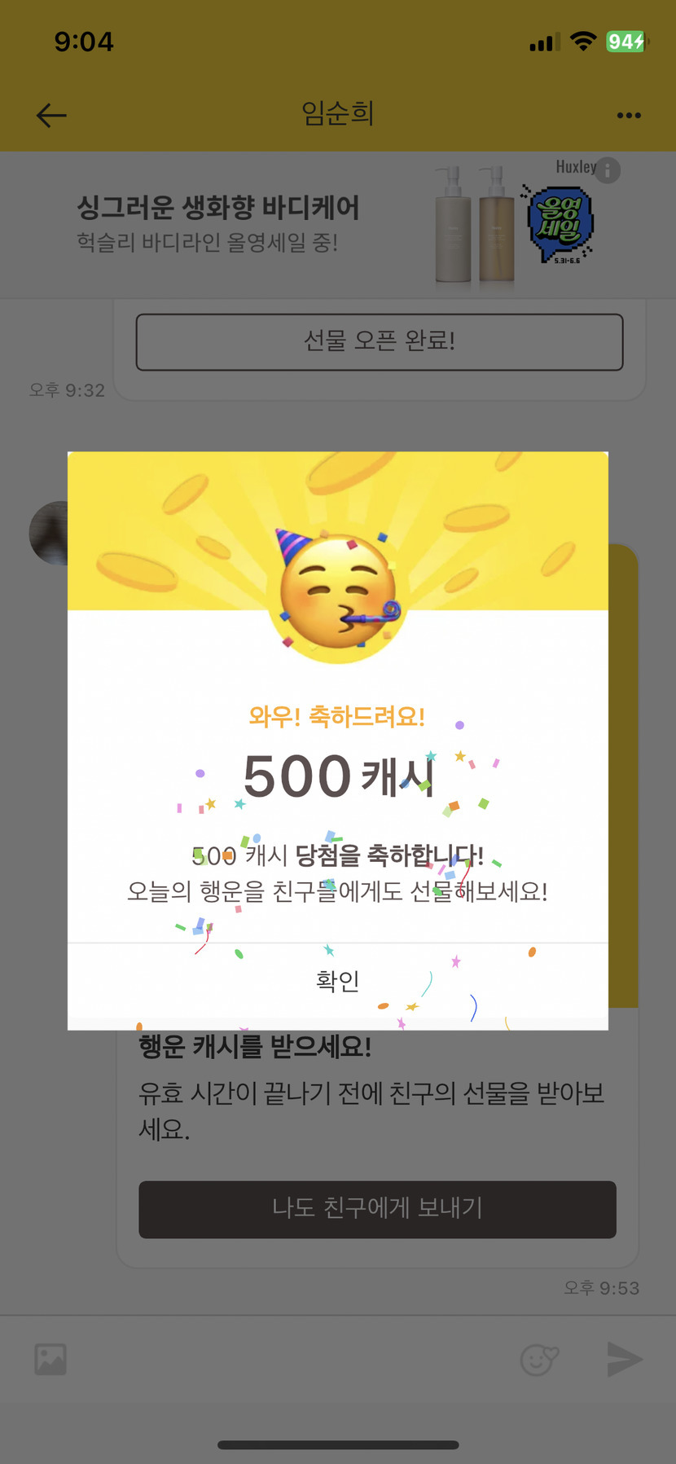The width and height of the screenshot is (676, 1464).
Task: Tap the 행운 캐시를 받으세요! message
Action: 255,1046
